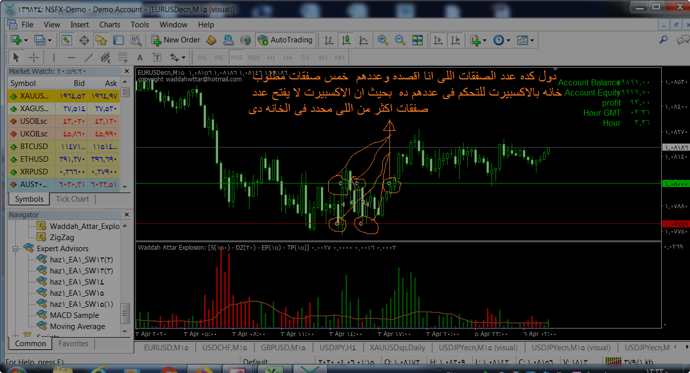Zoom out on the chart
Image resolution: width=690 pixels, height=373 pixels.
click(x=400, y=40)
